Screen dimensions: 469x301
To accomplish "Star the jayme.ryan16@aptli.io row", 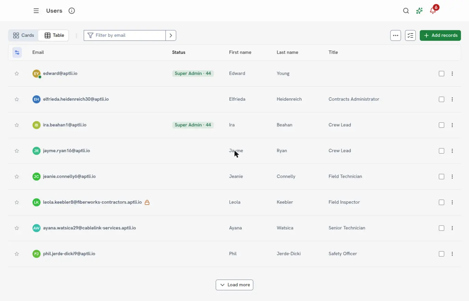I will pyautogui.click(x=17, y=151).
